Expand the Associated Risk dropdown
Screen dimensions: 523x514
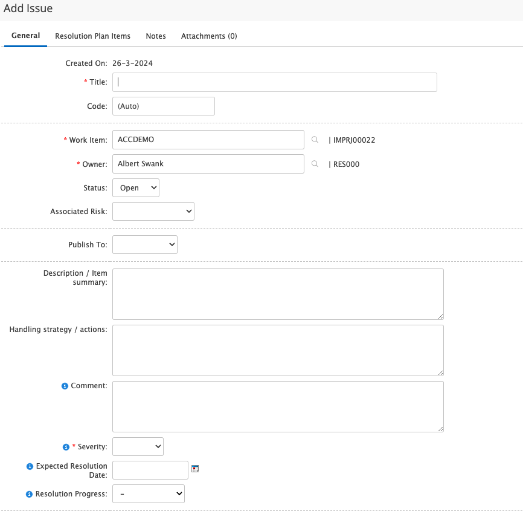153,211
